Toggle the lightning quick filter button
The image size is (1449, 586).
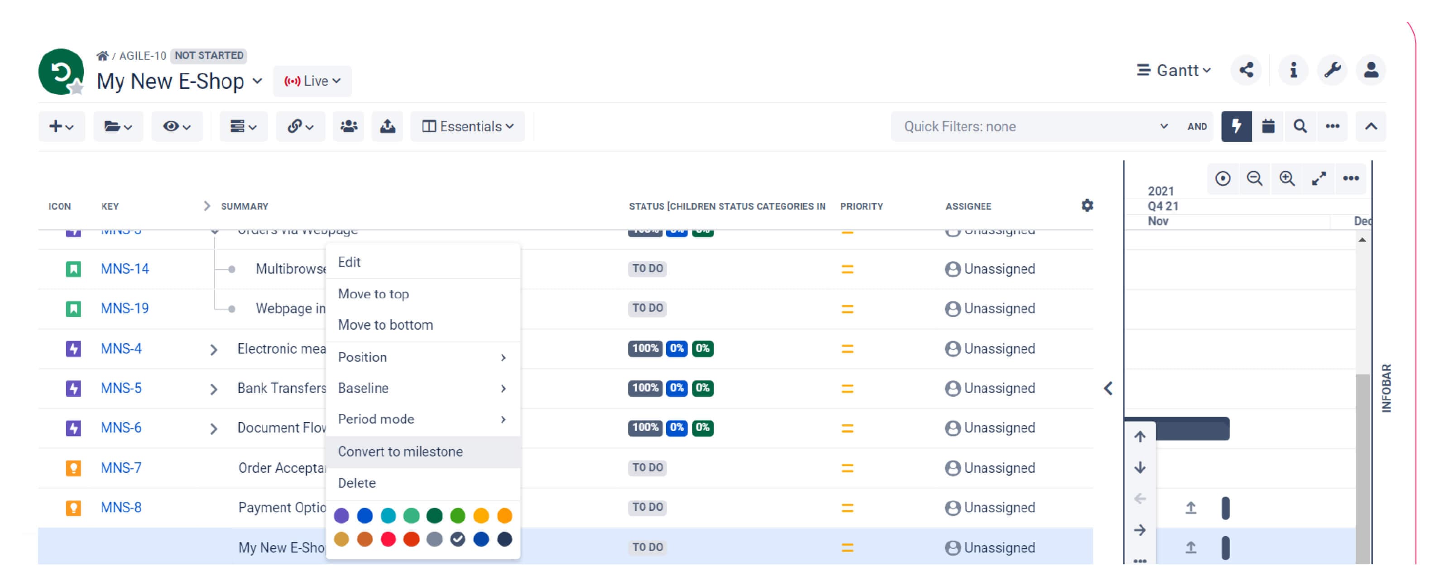[x=1236, y=126]
